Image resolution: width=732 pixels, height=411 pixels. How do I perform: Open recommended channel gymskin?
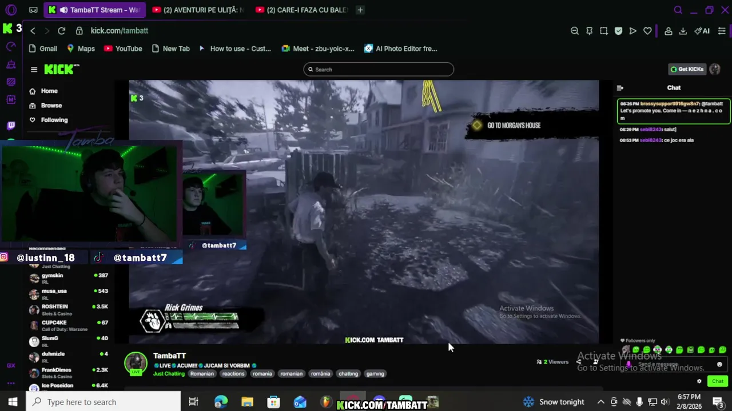(69, 277)
